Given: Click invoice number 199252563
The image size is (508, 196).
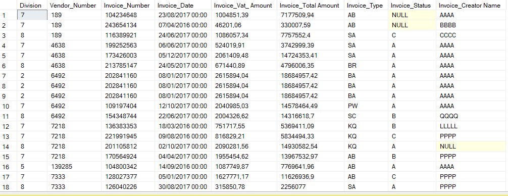Looking at the screenshot, I should tap(121, 45).
